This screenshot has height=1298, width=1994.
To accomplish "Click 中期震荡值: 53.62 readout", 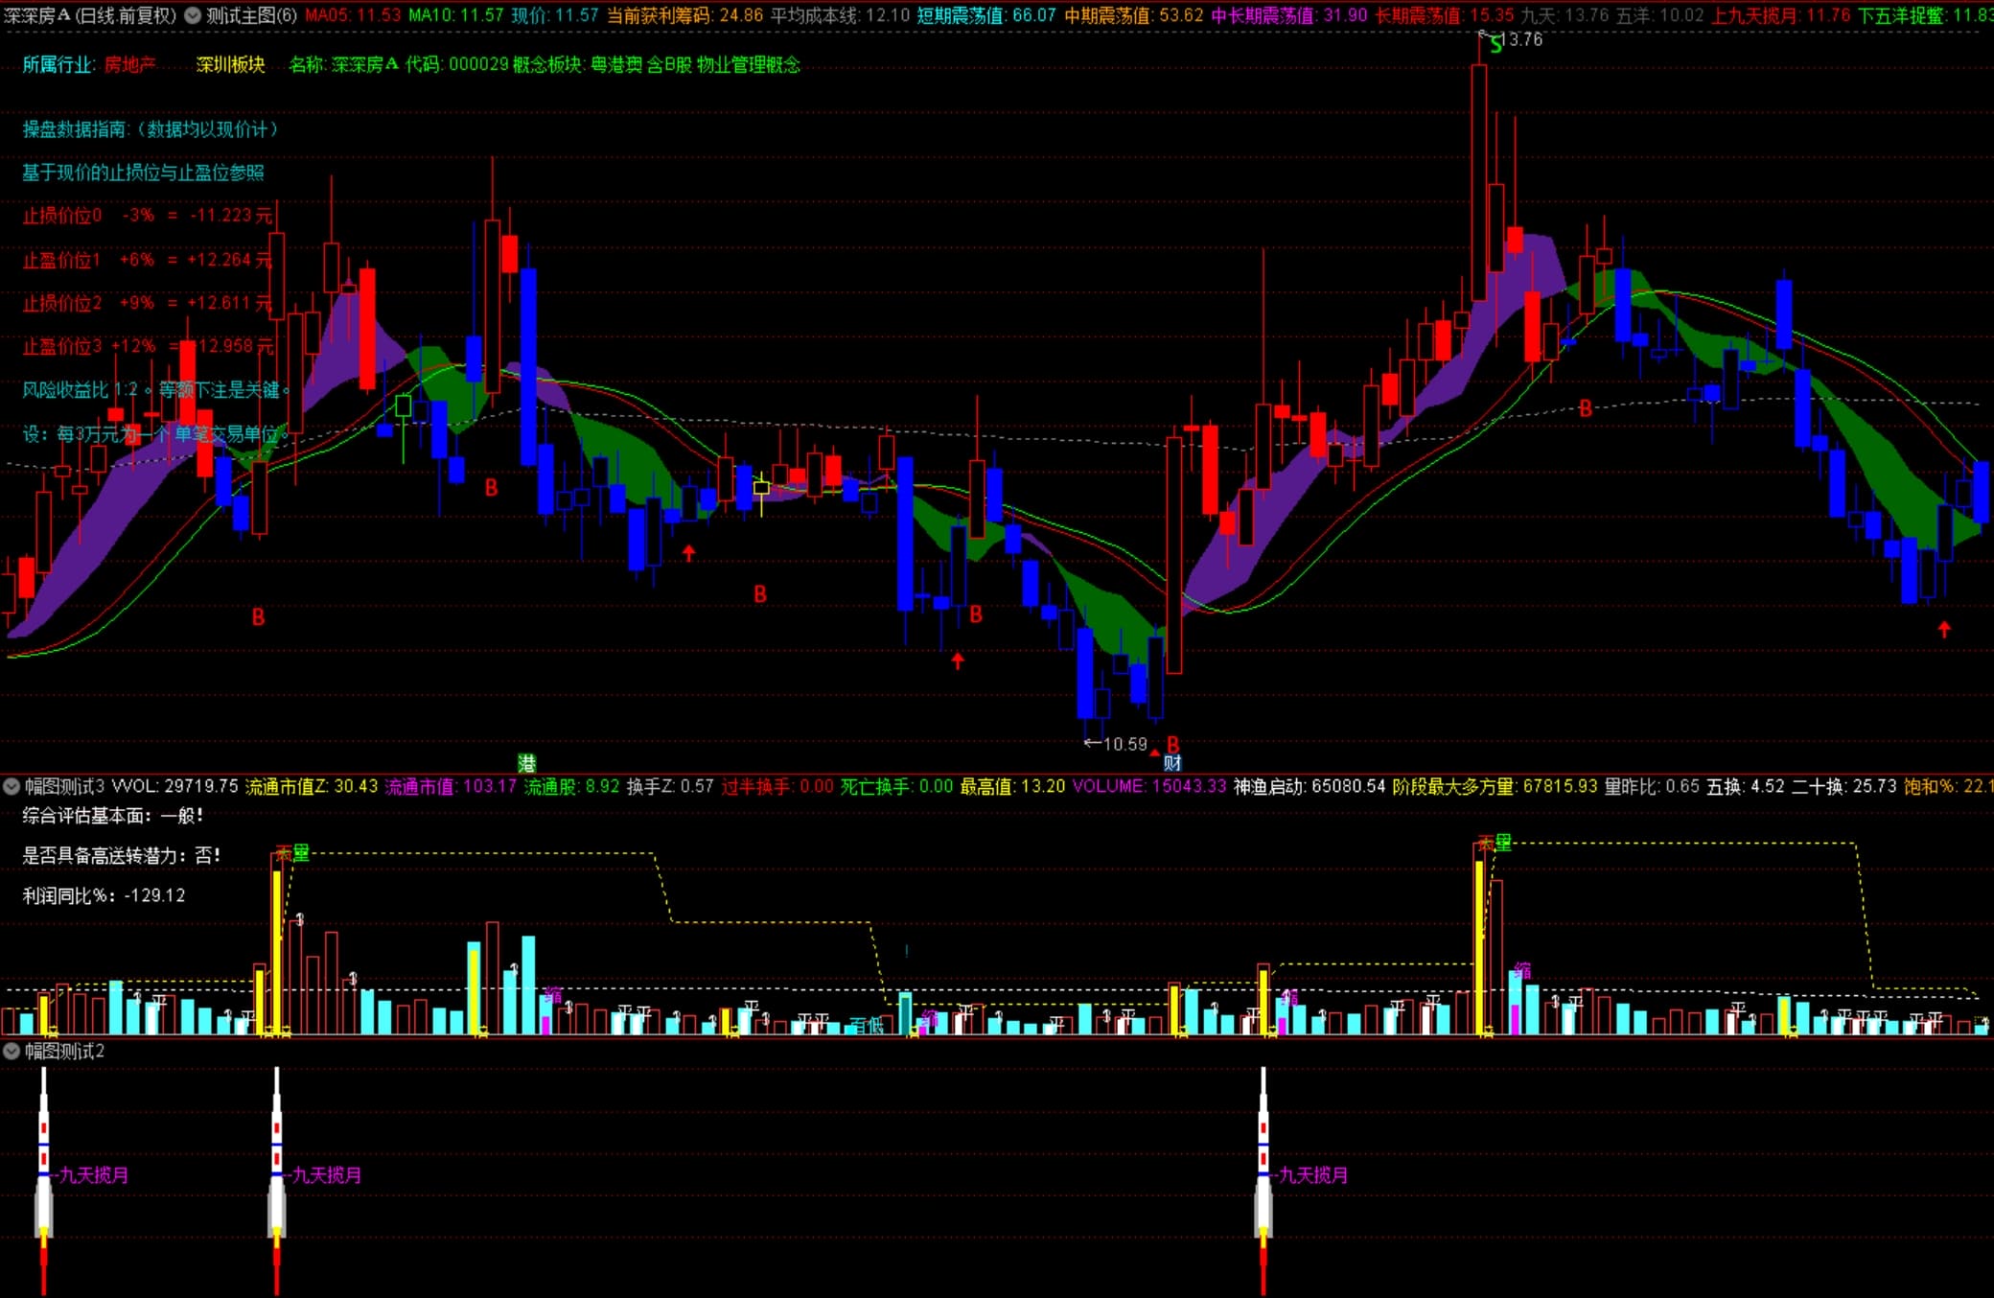I will pos(1133,15).
